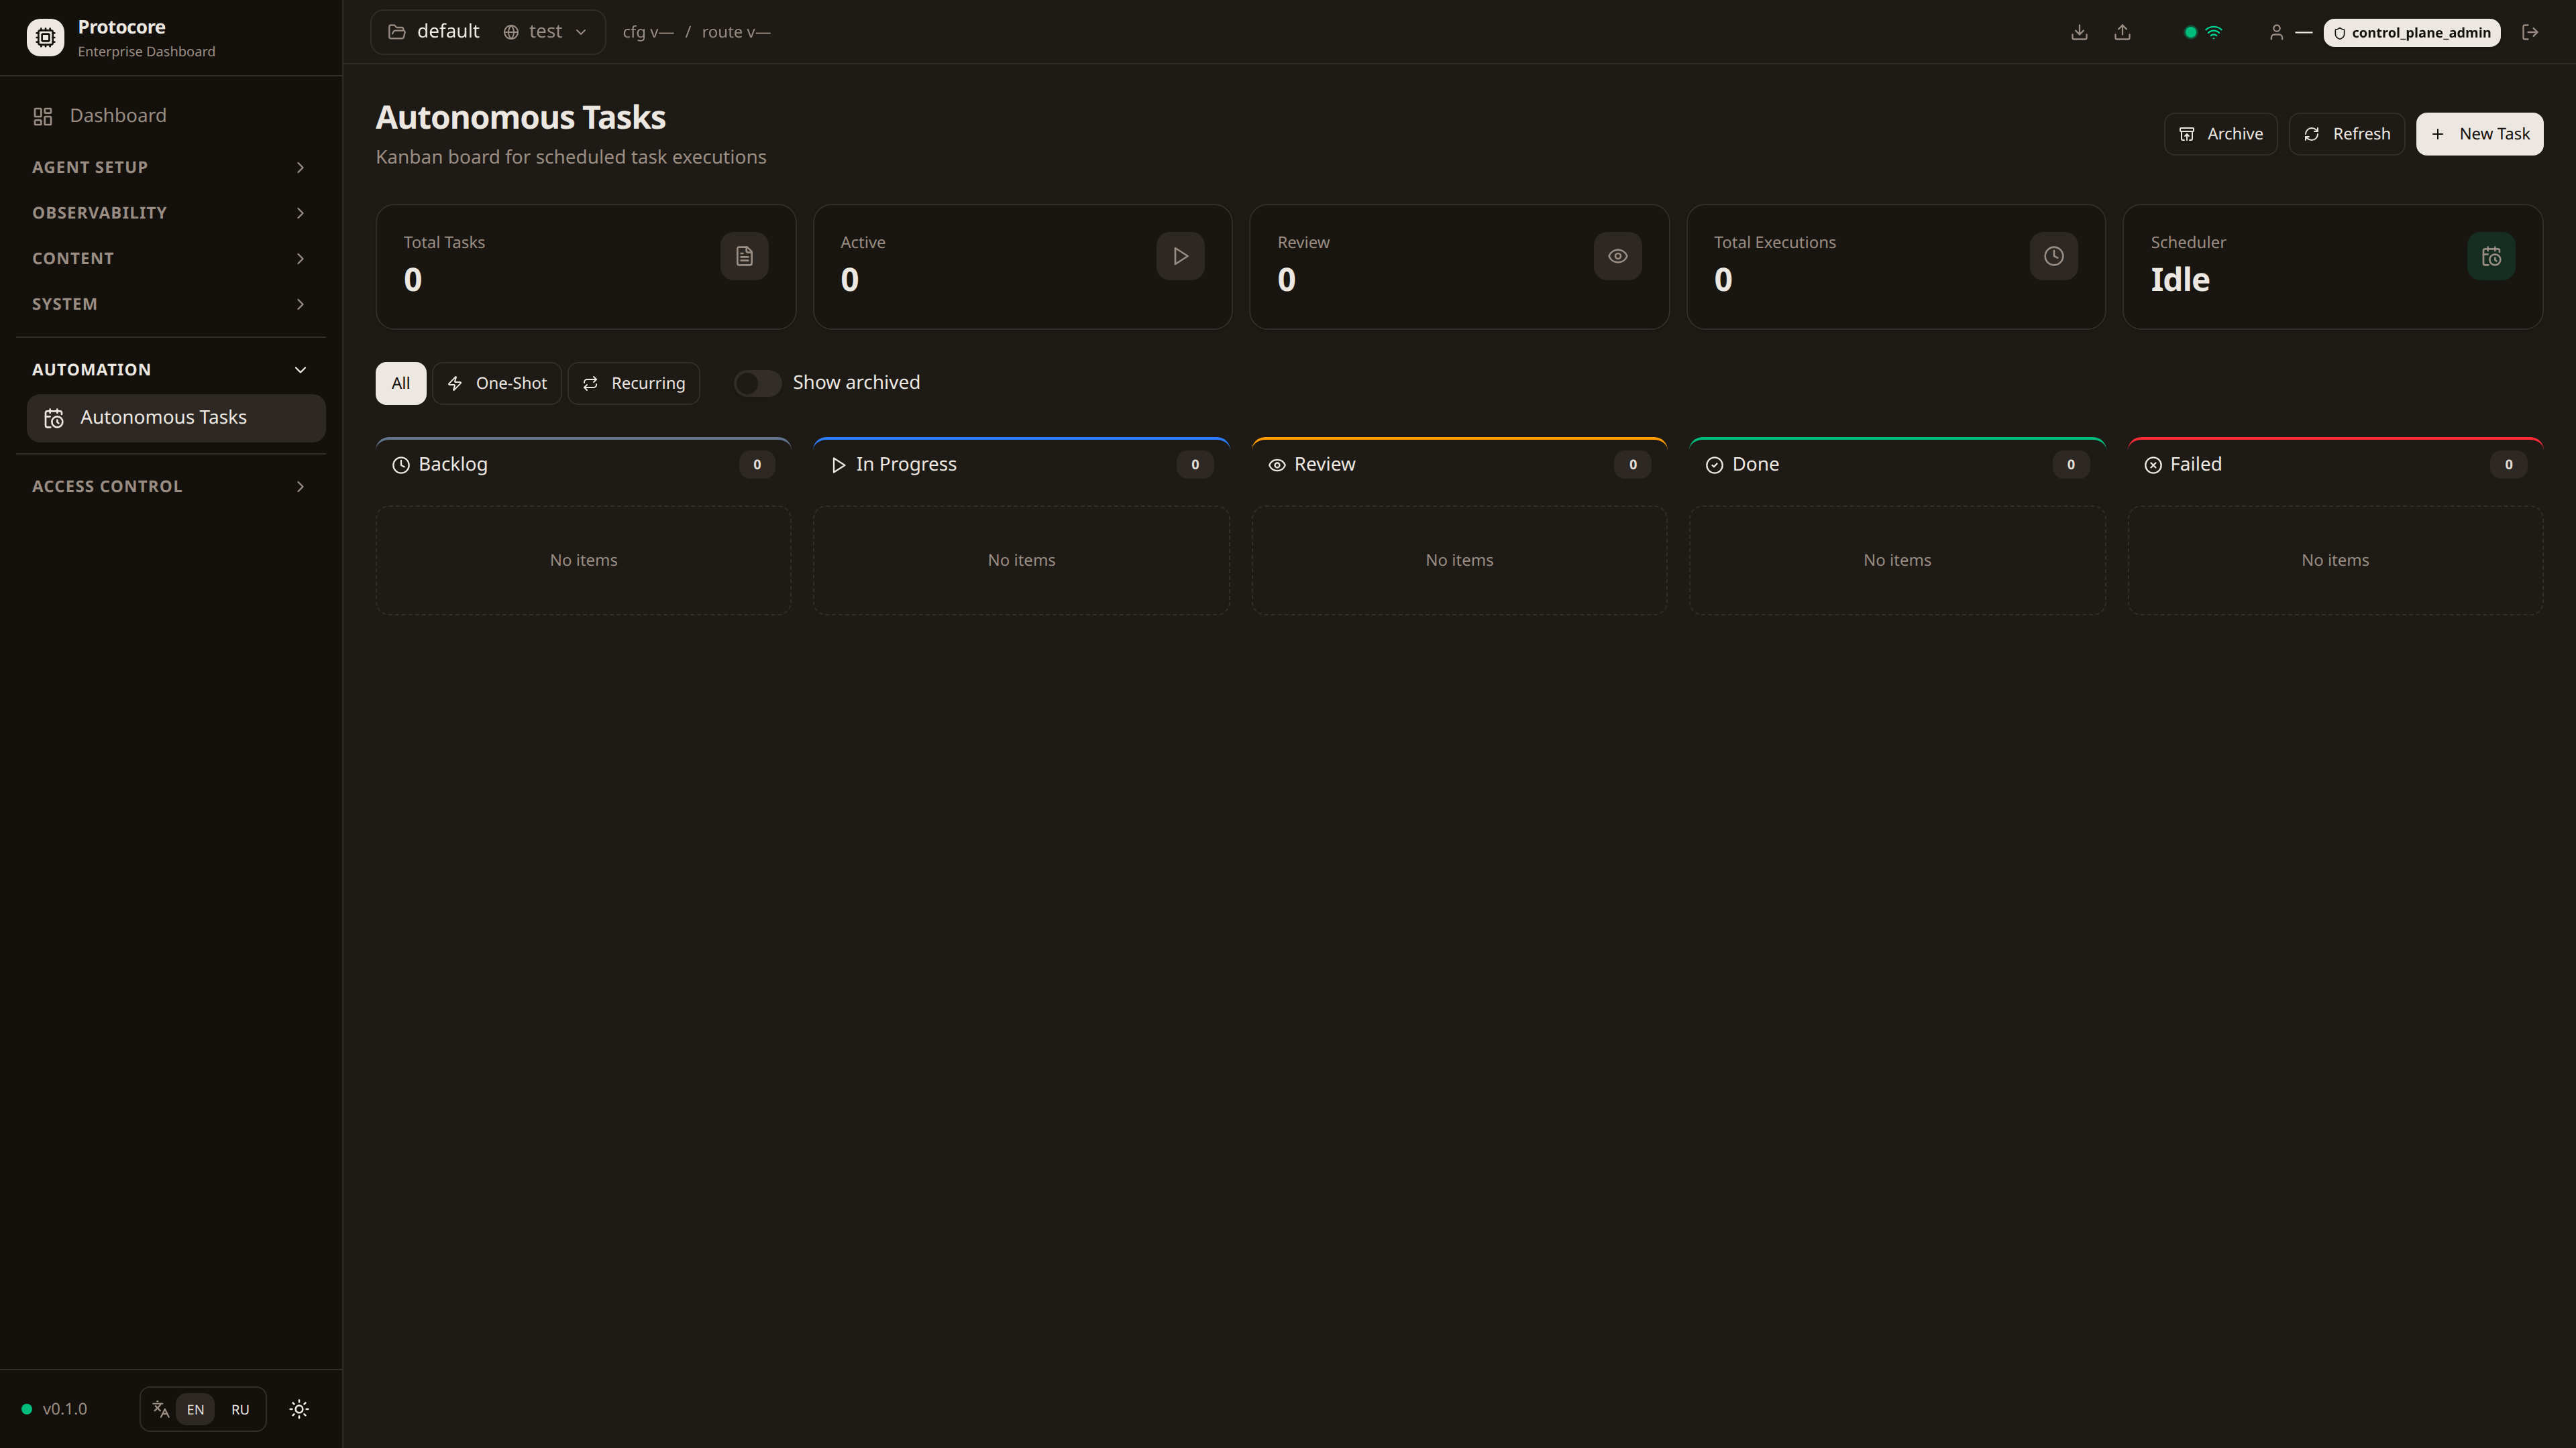Enable the Show archived switch
This screenshot has height=1448, width=2576.
coord(757,383)
